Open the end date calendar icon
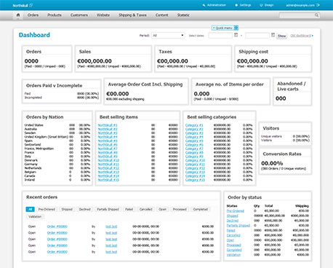 click(x=273, y=35)
